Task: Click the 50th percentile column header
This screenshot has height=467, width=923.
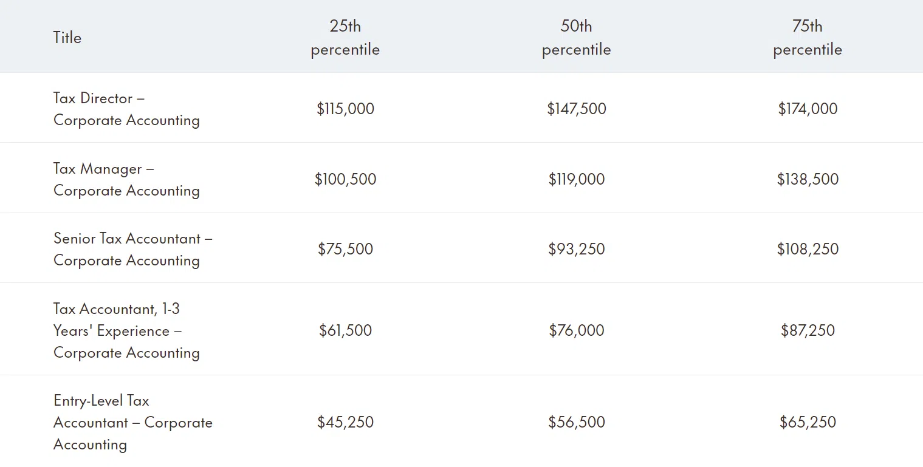Action: (x=576, y=38)
